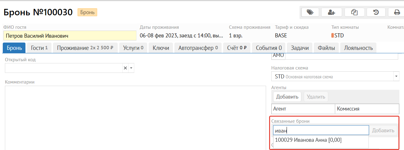Click inside the Комментарии text area

(135, 118)
